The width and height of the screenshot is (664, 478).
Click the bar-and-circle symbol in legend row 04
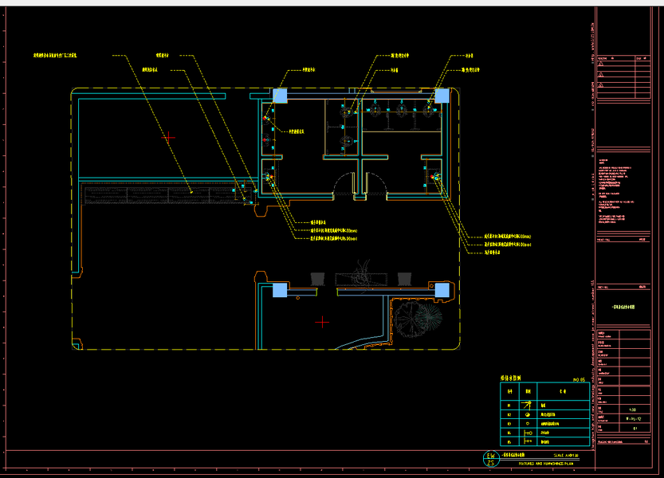tap(528, 433)
